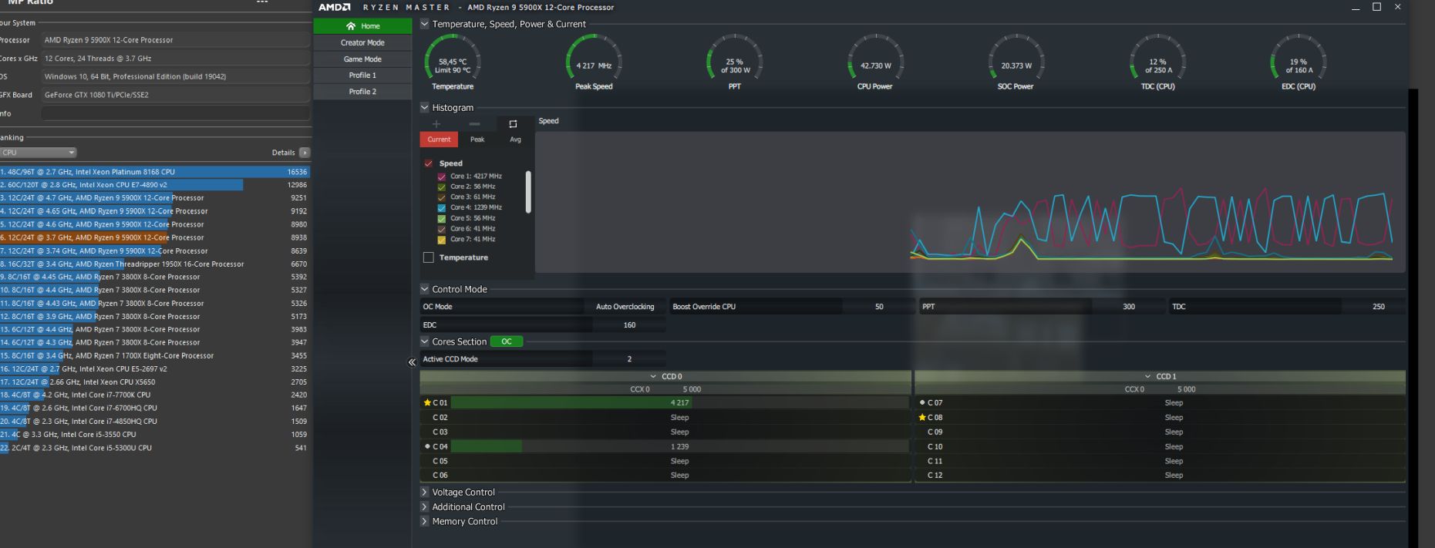Collapse the sidebar with double-chevron icon
This screenshot has width=1435, height=548.
pos(412,362)
